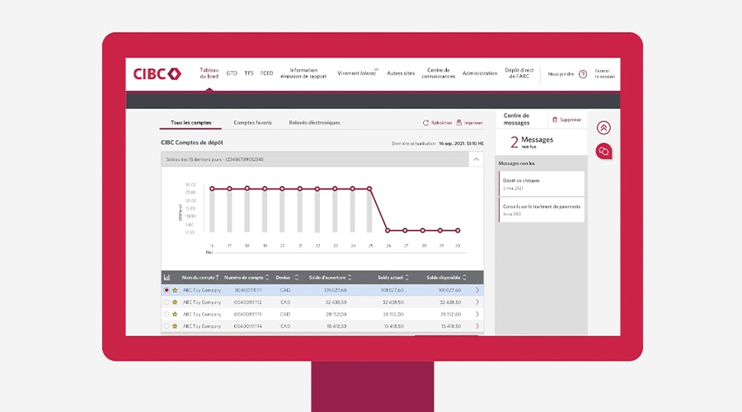Click the Rafraîchir text link
Image resolution: width=742 pixels, height=412 pixels.
(442, 123)
